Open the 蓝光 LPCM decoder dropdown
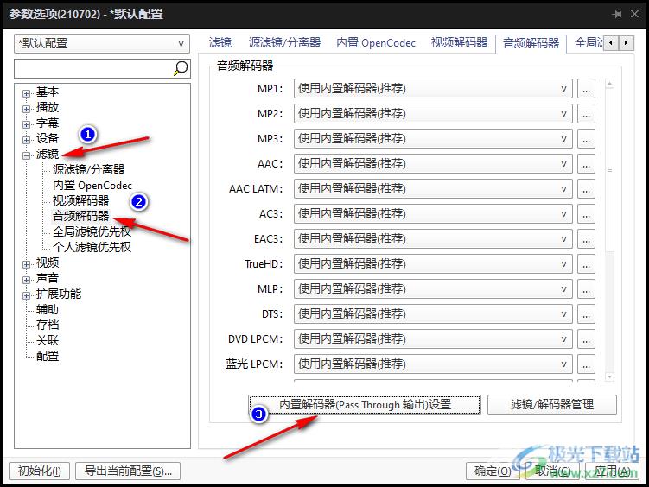The height and width of the screenshot is (487, 649). 433,364
